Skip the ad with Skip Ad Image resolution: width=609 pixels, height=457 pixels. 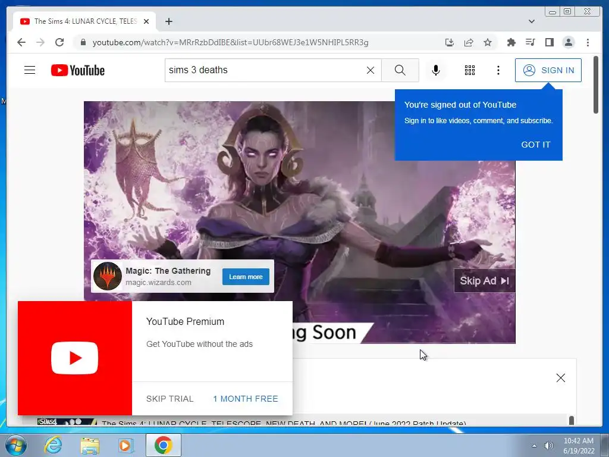(484, 281)
